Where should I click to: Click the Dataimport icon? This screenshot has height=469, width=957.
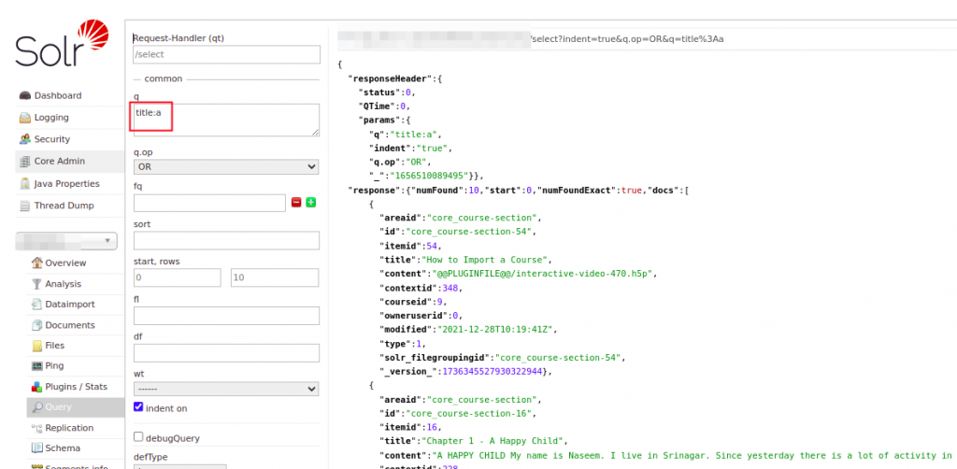coord(36,305)
